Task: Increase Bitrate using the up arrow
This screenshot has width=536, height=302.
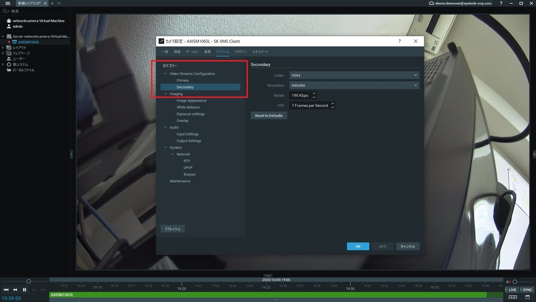Action: 314,94
